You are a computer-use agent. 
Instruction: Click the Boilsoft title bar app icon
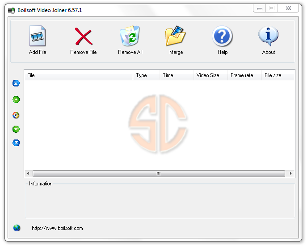pos(12,10)
